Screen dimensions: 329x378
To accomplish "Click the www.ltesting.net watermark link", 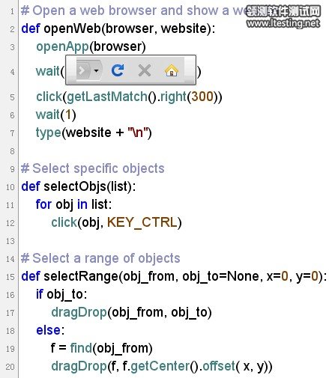I will pyautogui.click(x=283, y=23).
